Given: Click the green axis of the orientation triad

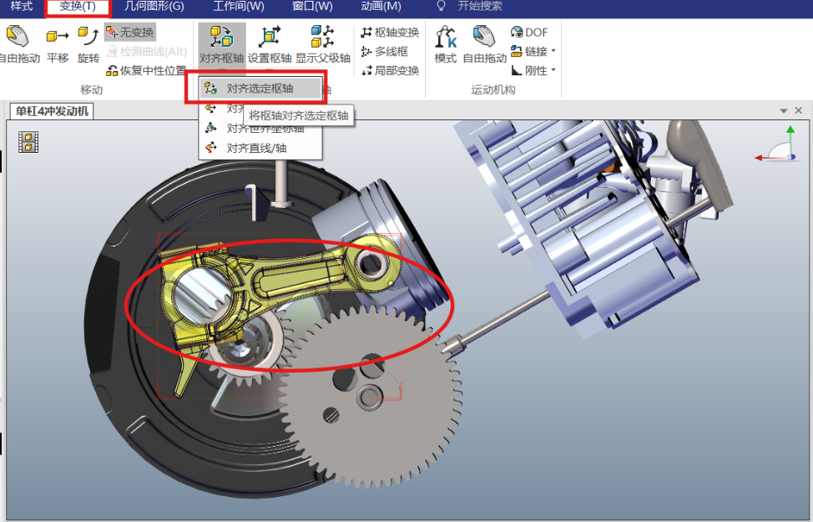Looking at the screenshot, I should point(790,139).
